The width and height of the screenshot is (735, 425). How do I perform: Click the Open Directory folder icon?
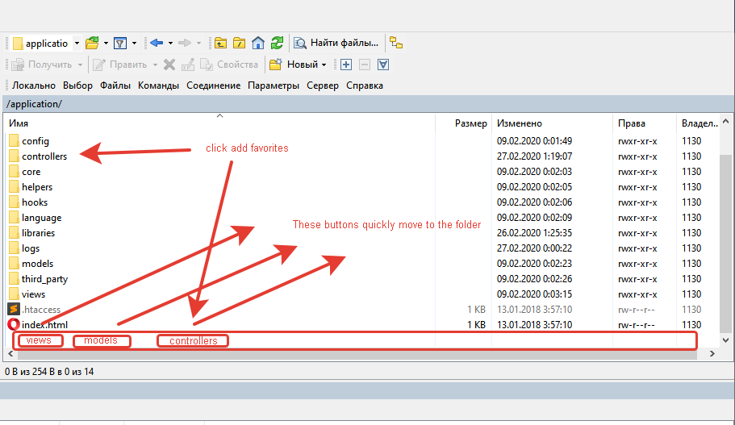pos(92,43)
